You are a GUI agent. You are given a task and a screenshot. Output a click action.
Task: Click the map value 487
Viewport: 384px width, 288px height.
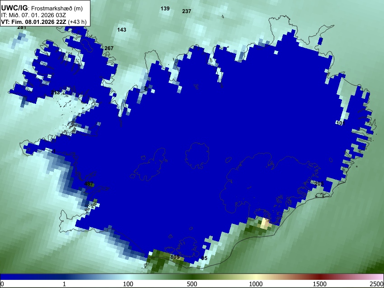pyautogui.click(x=89, y=184)
